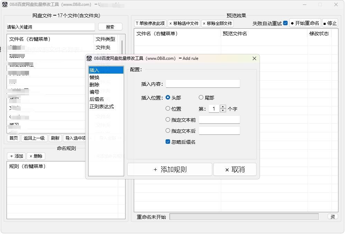Screen dimensions: 345x234
Task: Select the 尾部 insert position radio button
Action: pyautogui.click(x=201, y=97)
